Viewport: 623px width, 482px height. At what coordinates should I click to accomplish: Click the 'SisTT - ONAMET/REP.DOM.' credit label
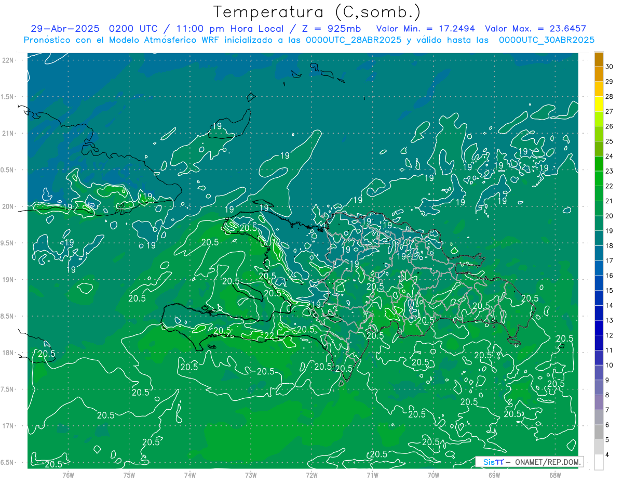[x=529, y=462]
